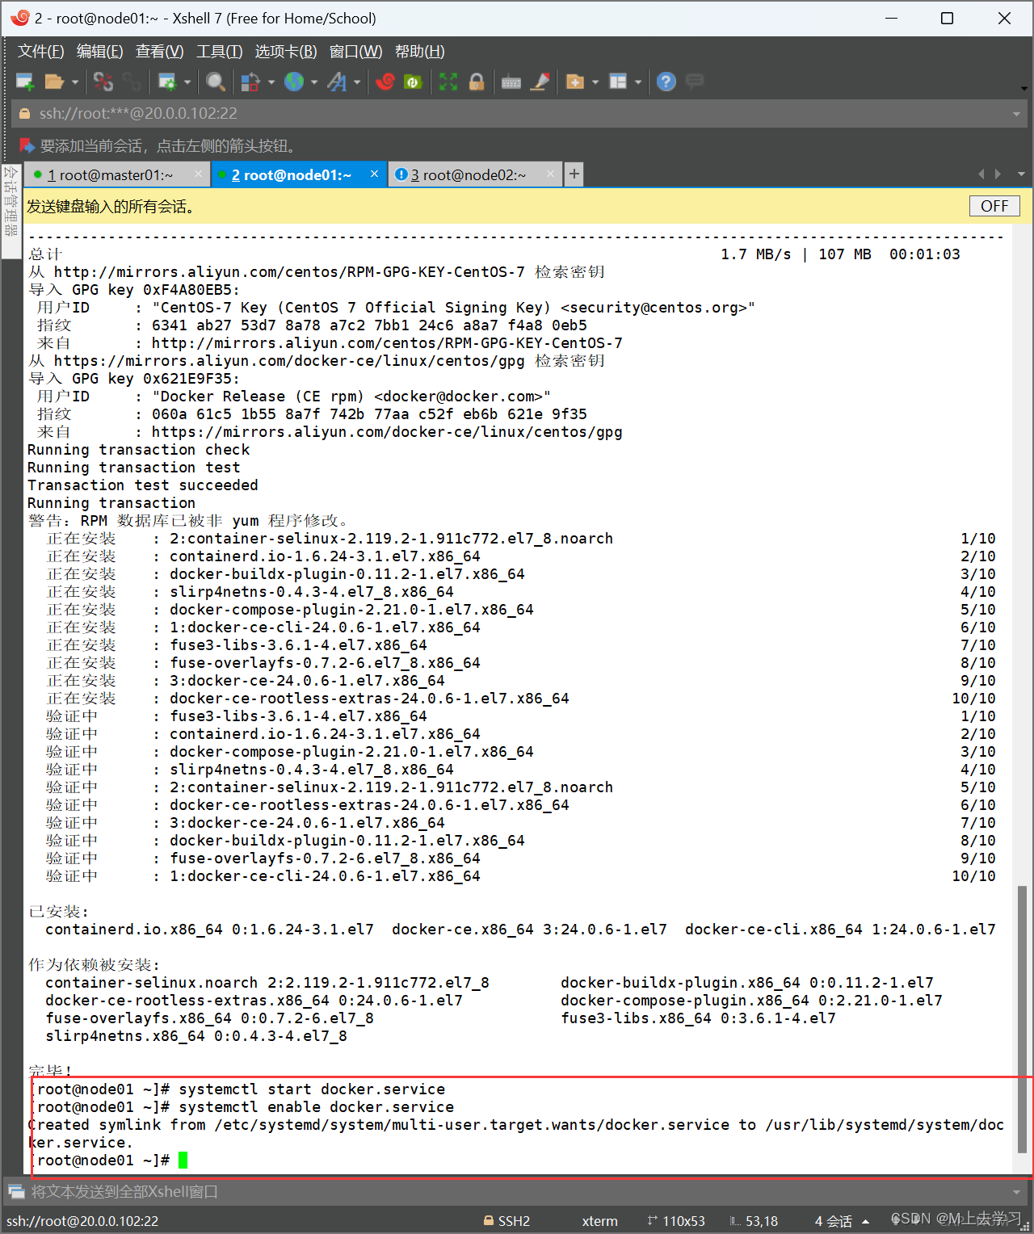Screen dimensions: 1034x1234
Task: Click the chat bubble toolbar icon
Action: point(695,81)
